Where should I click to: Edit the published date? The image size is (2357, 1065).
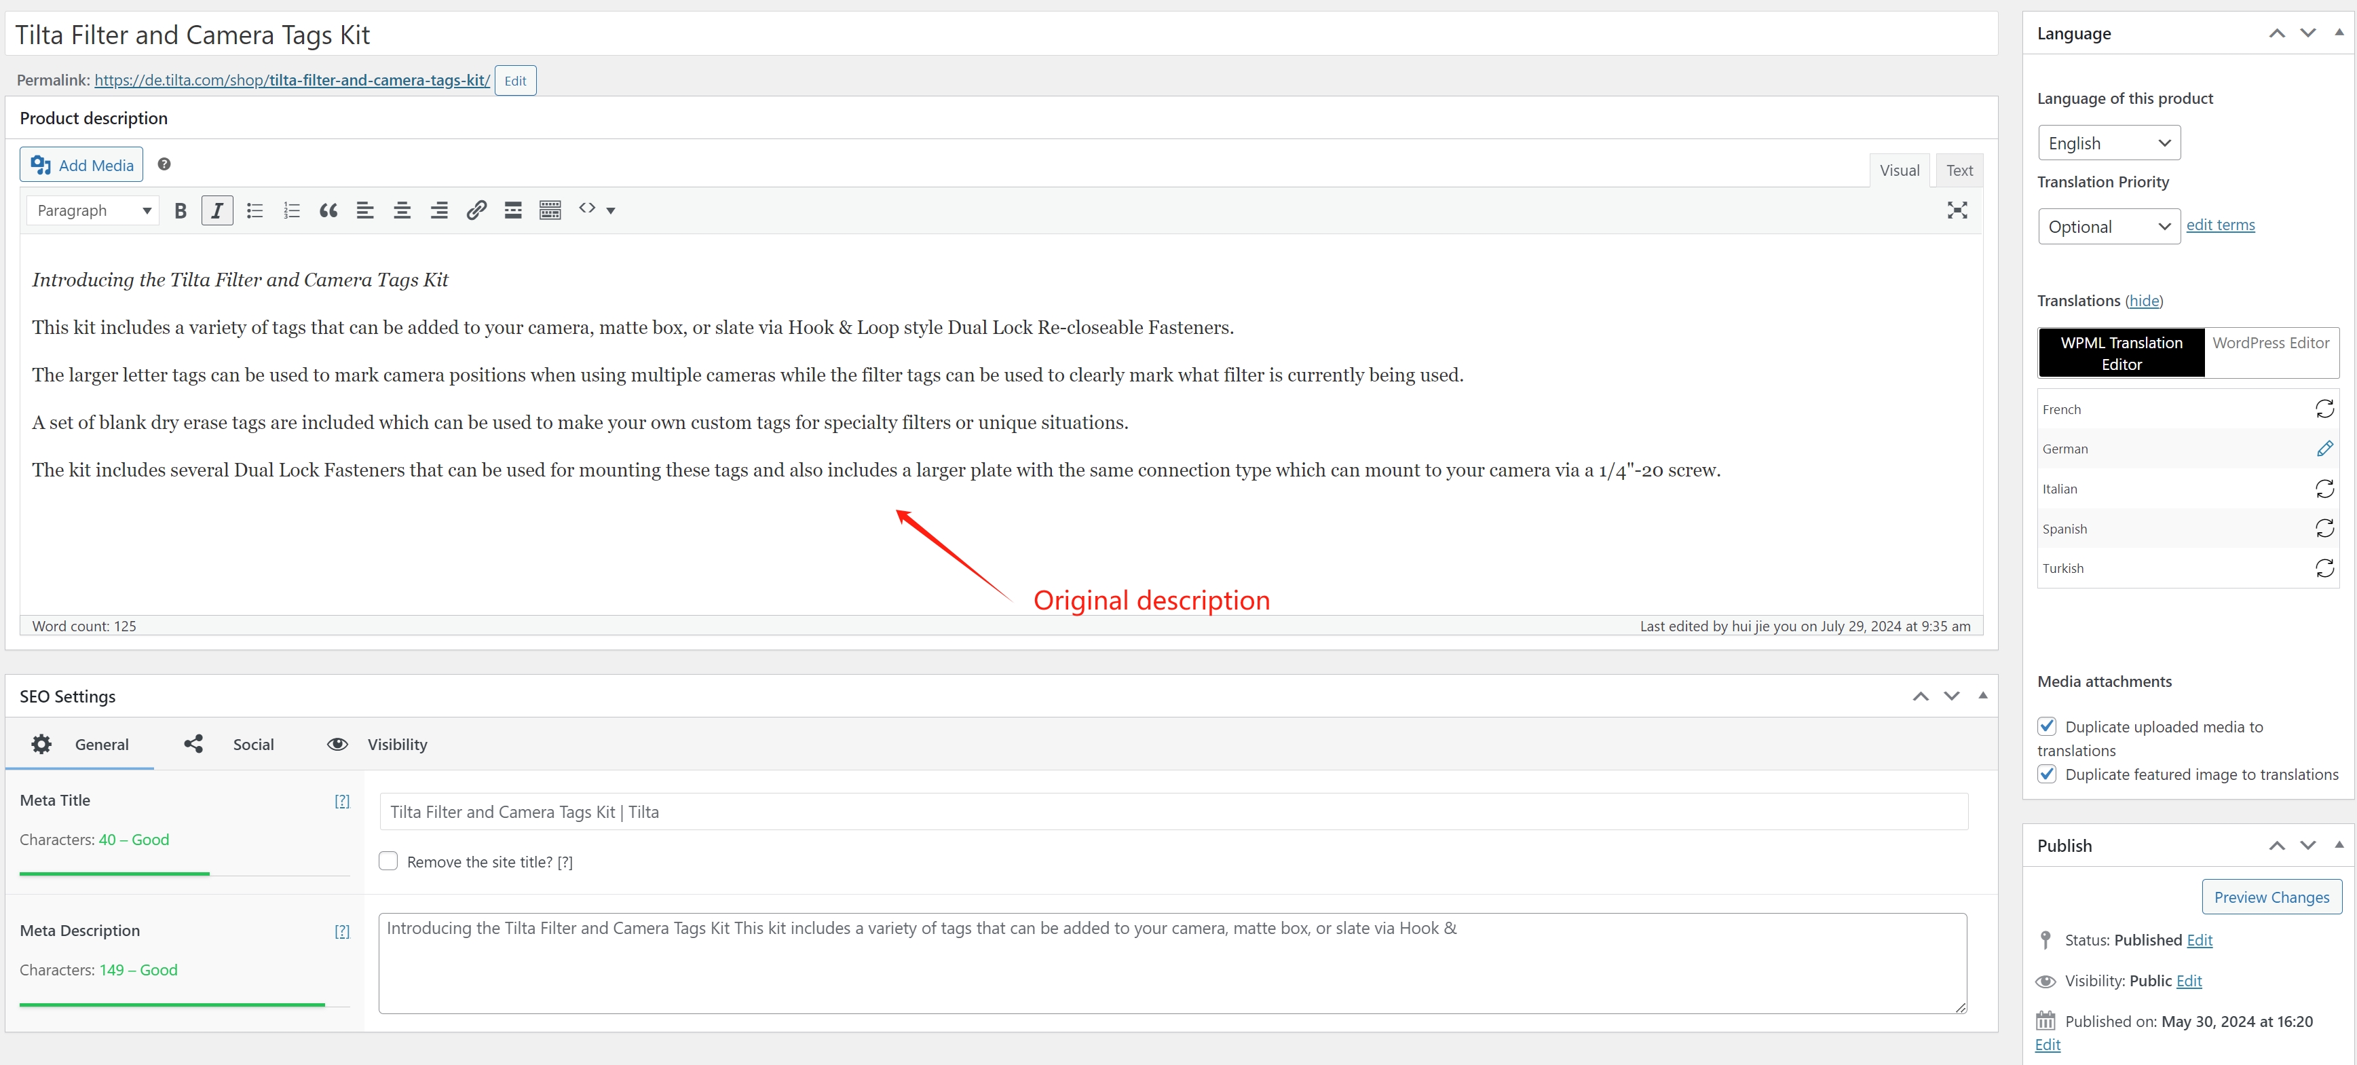pos(2048,1045)
